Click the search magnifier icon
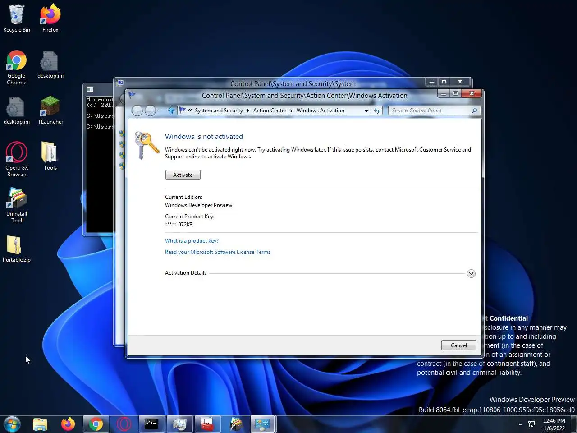The width and height of the screenshot is (577, 433). point(474,111)
